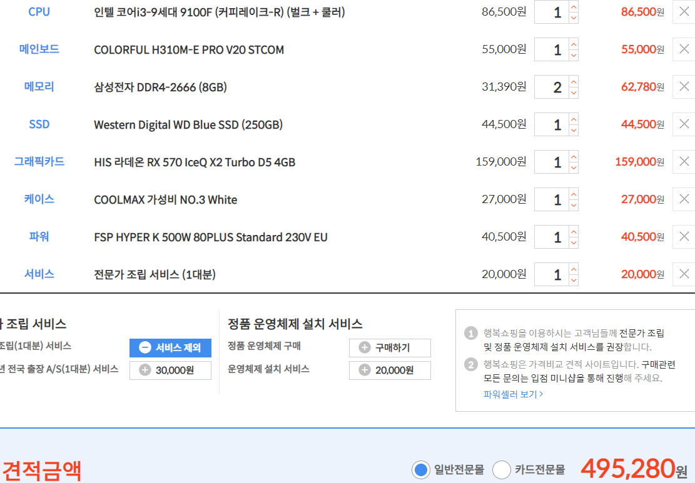Viewport: 695px width, 483px height.
Task: Open product Western Digital WD Blue SSD
Action: pos(188,125)
